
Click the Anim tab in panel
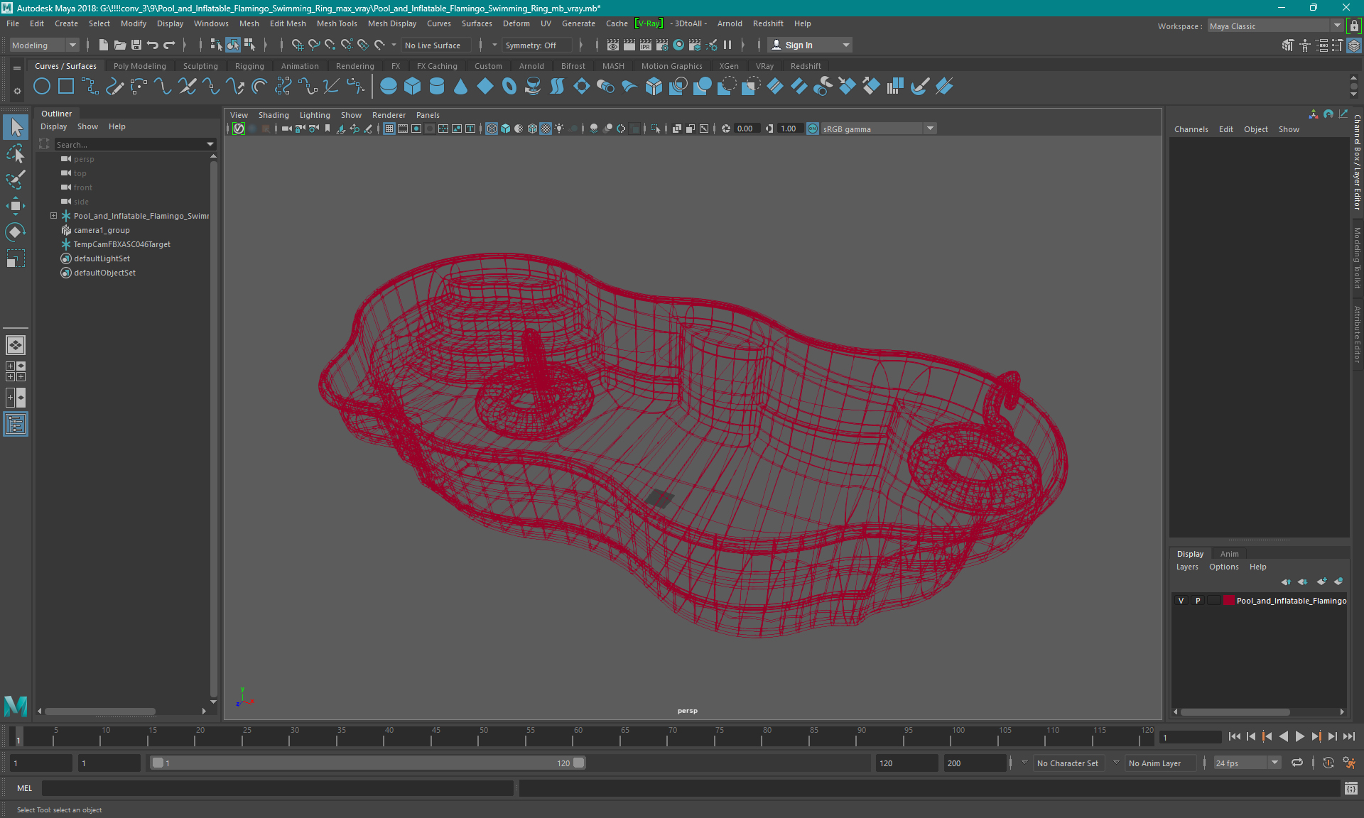[x=1228, y=553]
